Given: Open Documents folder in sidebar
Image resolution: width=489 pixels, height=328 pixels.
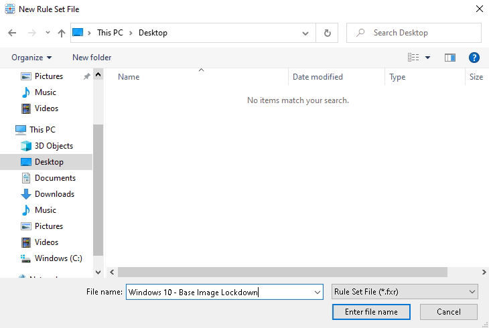Looking at the screenshot, I should pos(55,178).
